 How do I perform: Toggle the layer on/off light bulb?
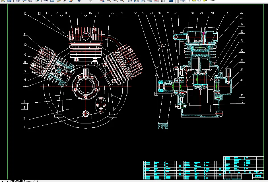(x=190, y=1)
